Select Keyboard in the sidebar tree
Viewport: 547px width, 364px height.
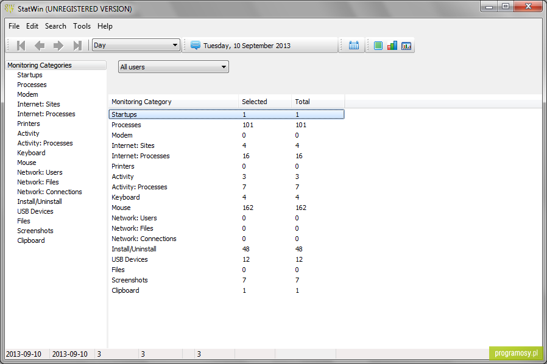(31, 153)
